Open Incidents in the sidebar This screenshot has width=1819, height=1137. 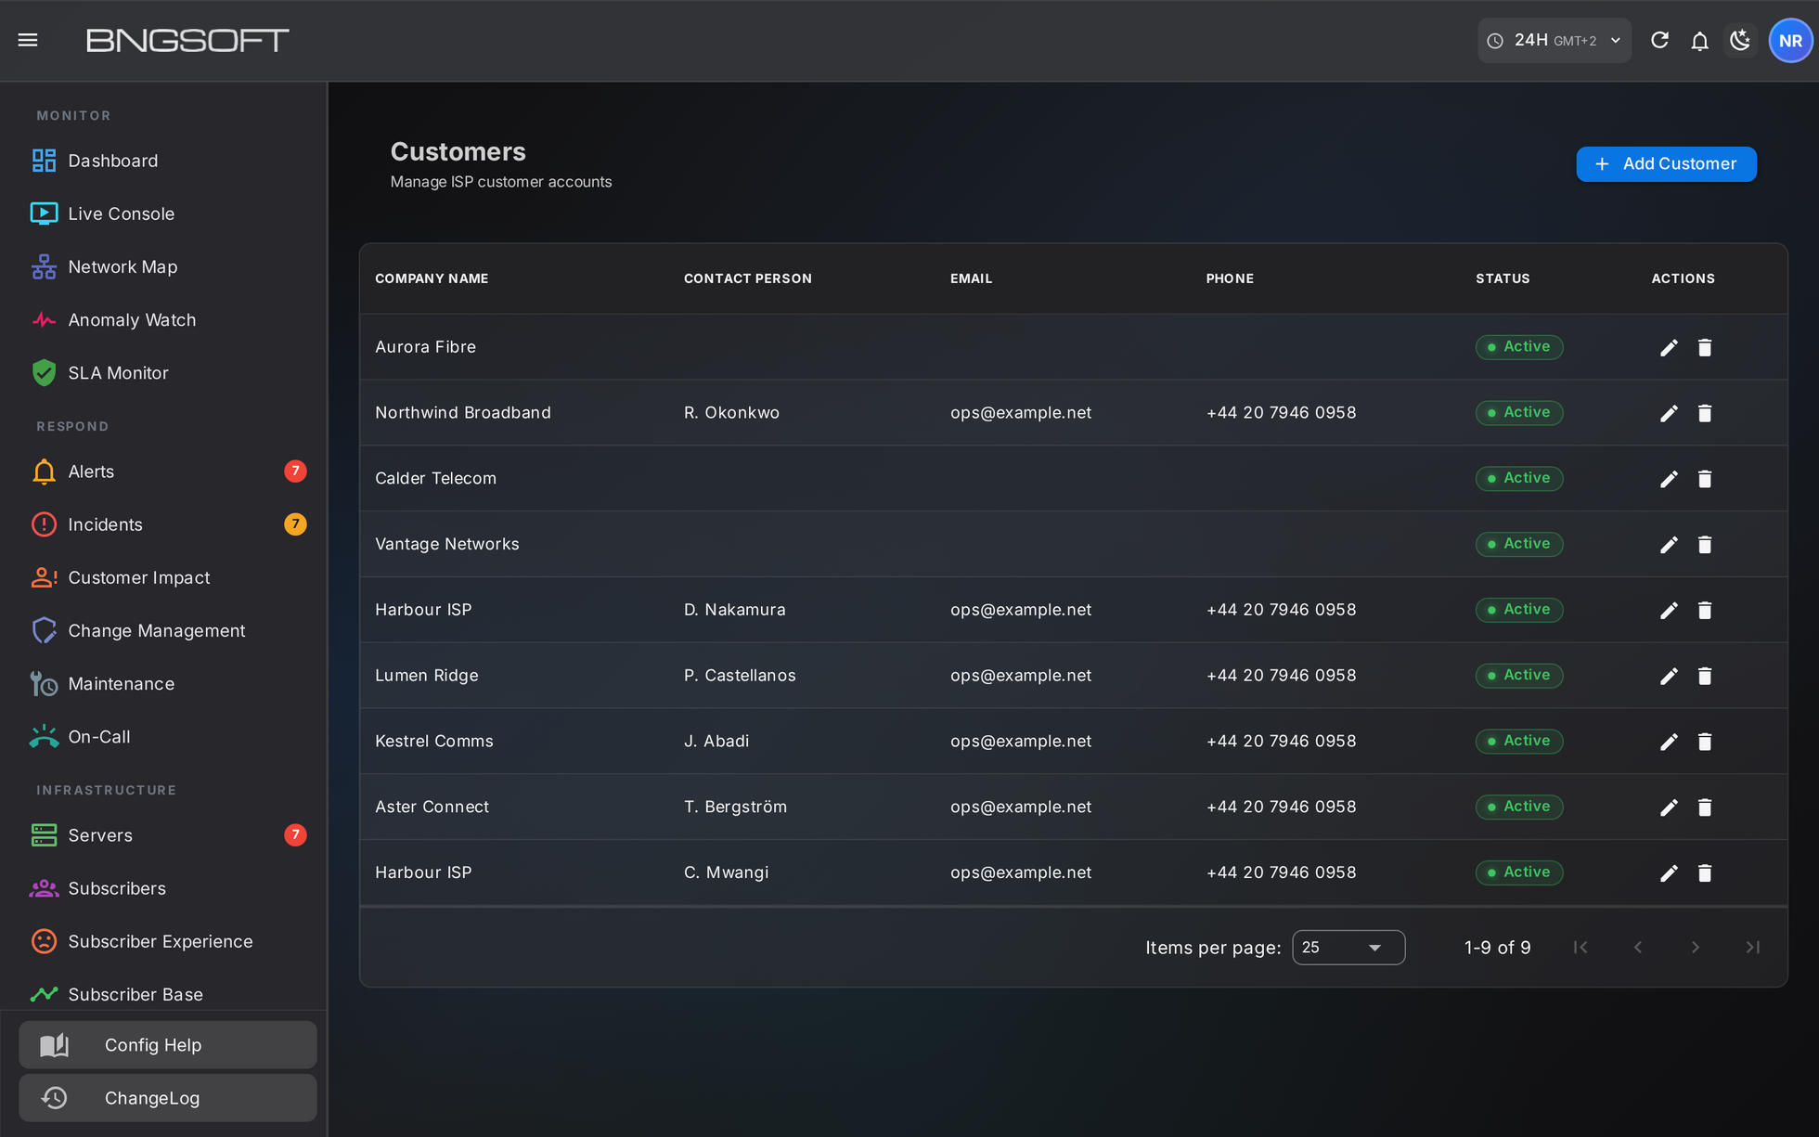click(x=163, y=524)
